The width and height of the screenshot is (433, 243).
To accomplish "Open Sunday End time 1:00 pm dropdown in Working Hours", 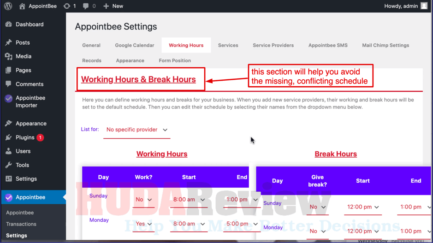I will point(242,200).
